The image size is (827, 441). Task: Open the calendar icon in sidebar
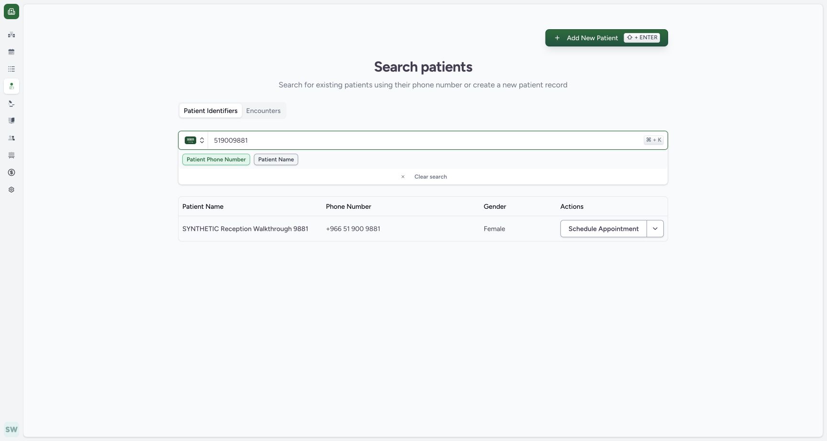(x=11, y=52)
